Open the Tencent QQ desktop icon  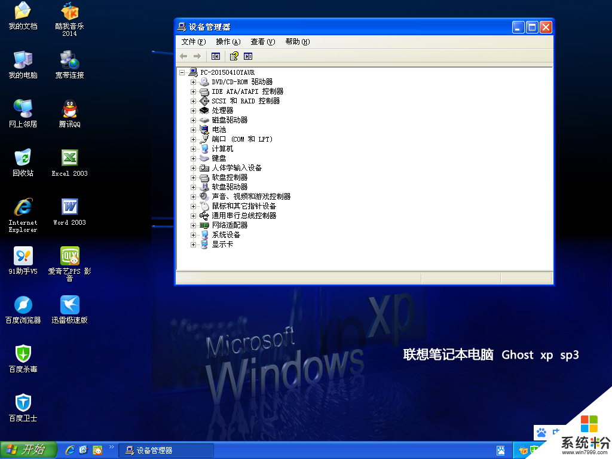pos(70,109)
